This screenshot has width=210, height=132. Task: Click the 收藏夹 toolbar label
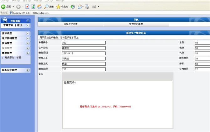coord(65,7)
